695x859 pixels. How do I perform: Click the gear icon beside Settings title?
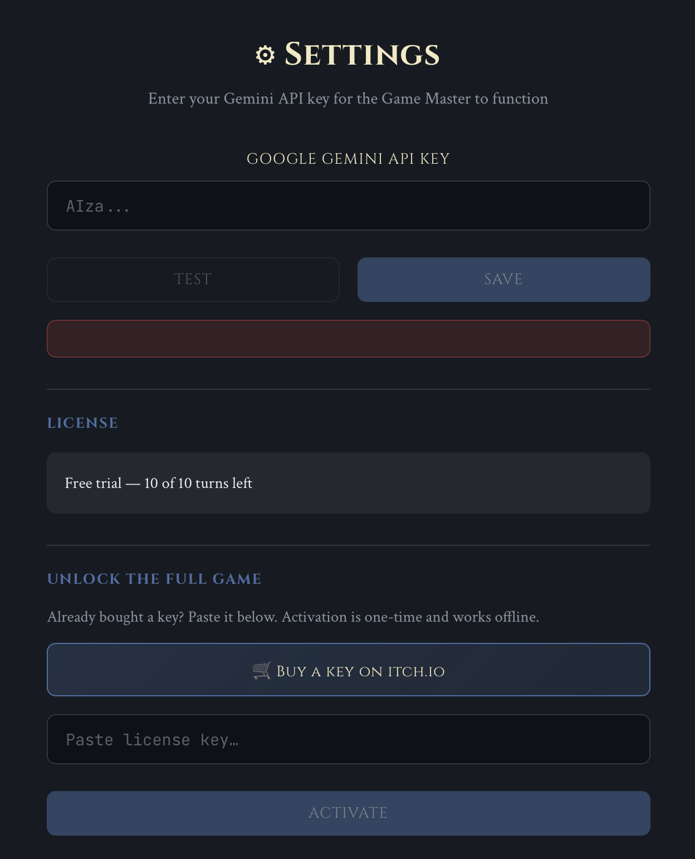point(265,55)
